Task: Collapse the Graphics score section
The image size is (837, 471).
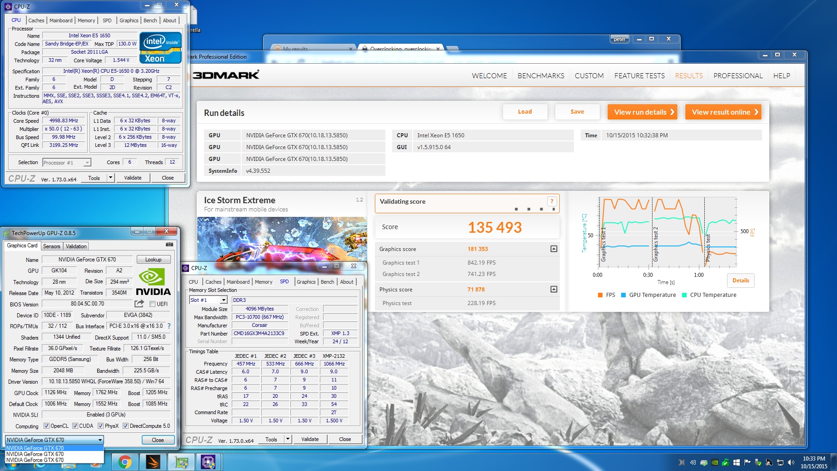Action: (553, 249)
